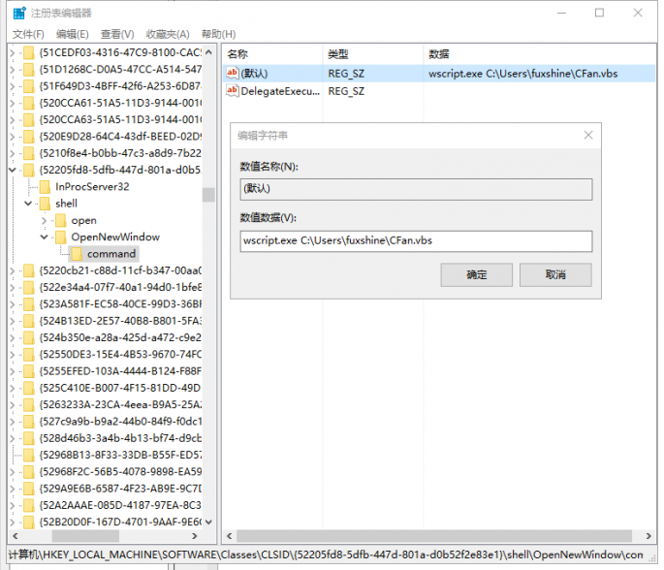664x570 pixels.
Task: Expand the open key
Action: [x=44, y=220]
